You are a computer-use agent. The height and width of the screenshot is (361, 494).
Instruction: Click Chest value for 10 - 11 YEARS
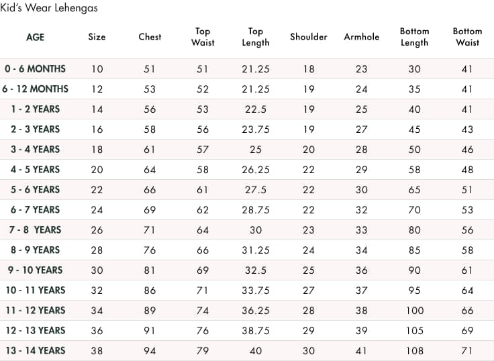click(150, 291)
